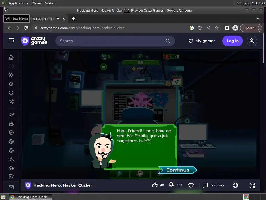Click the in-game red robot 1/5 counter
The width and height of the screenshot is (266, 200).
click(171, 57)
